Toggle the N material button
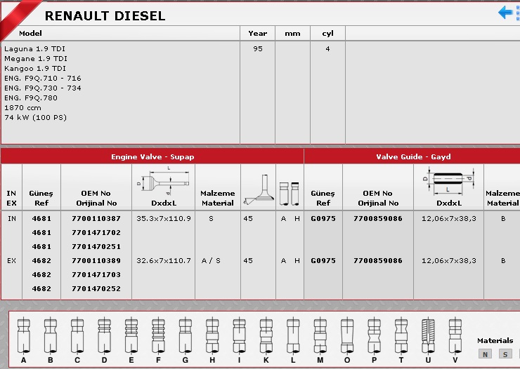 [485, 354]
